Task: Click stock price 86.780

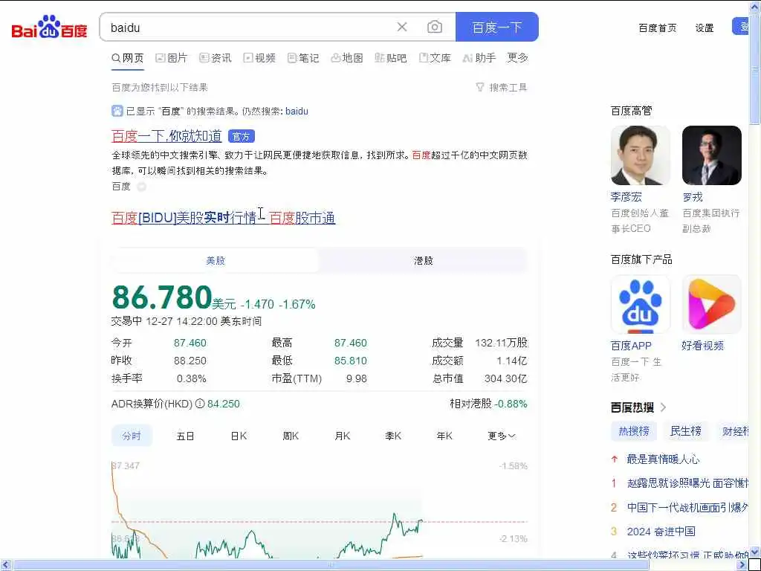Action: 161,297
